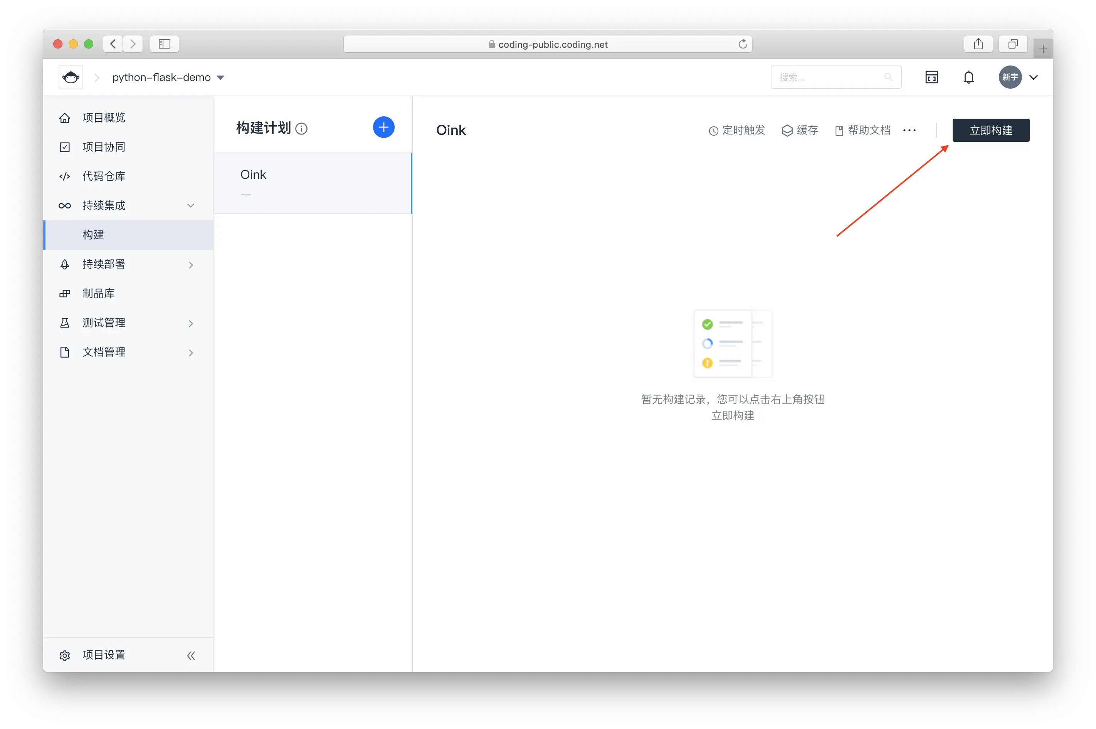Click the info icon beside 构建计划
This screenshot has width=1096, height=729.
point(301,129)
